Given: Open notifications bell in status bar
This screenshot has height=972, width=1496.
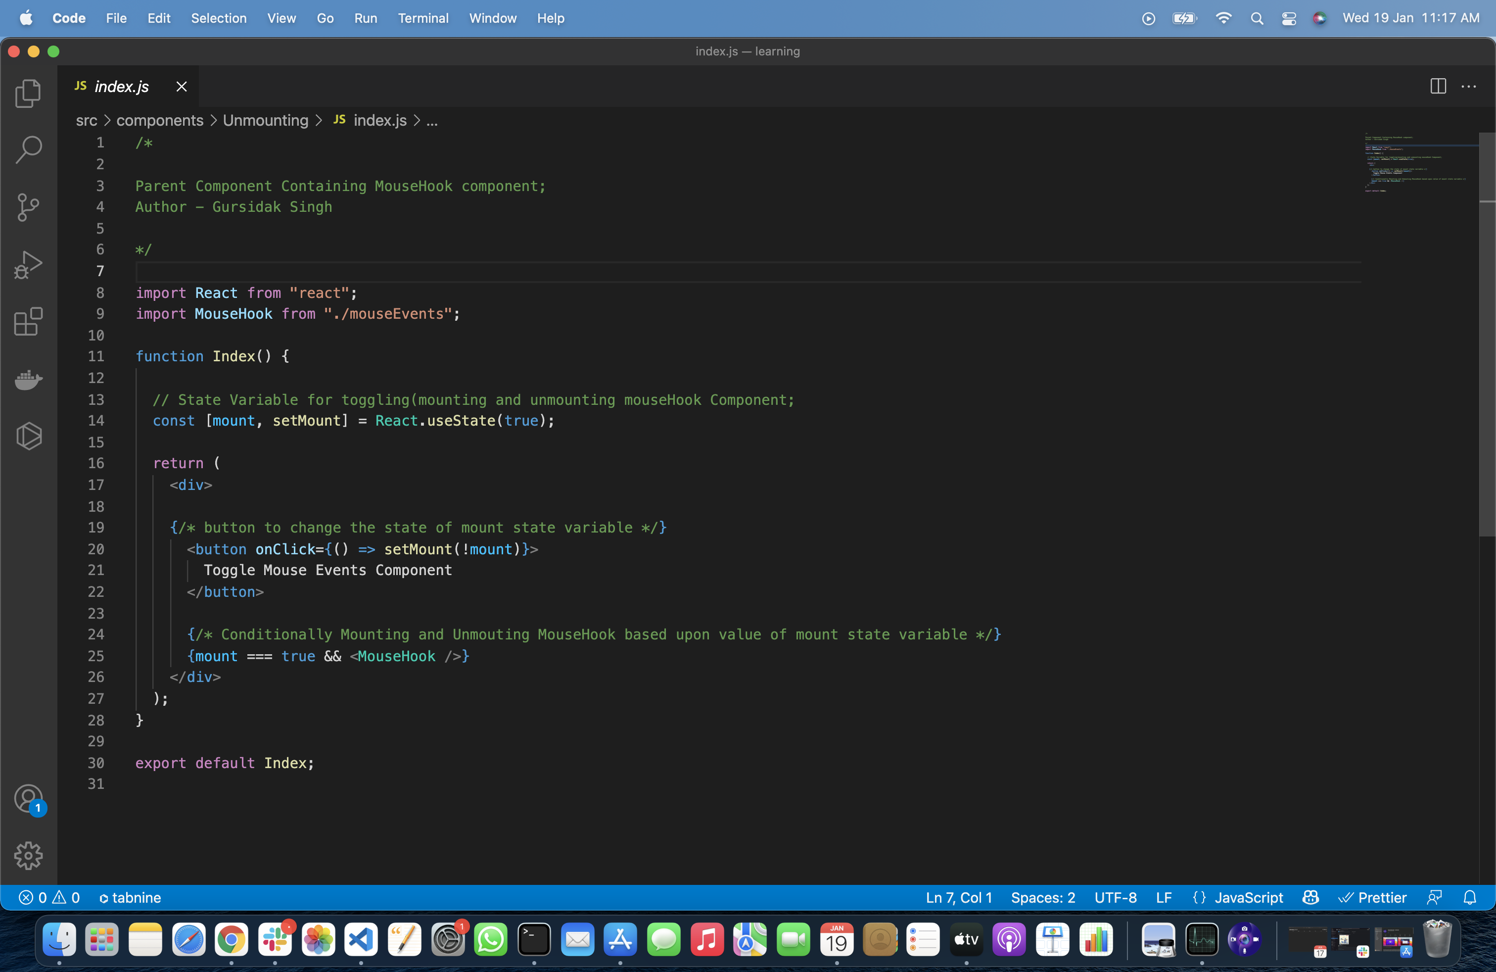Looking at the screenshot, I should (x=1470, y=897).
